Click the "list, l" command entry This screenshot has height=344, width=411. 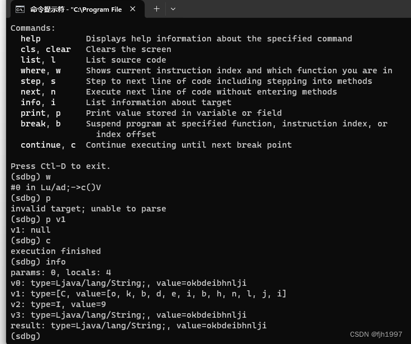coord(38,60)
